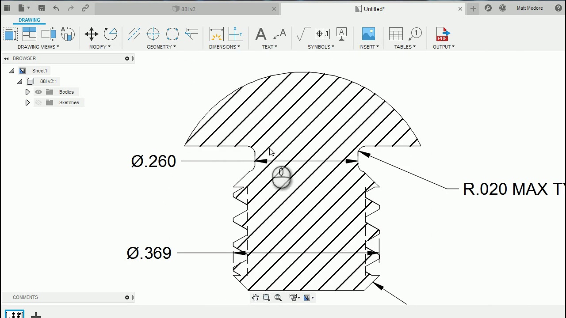Open a new design tab with plus
The width and height of the screenshot is (566, 318).
[473, 8]
